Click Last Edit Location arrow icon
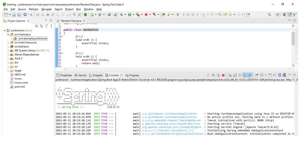Viewport: 303px width, 142px height. [x=220, y=15]
